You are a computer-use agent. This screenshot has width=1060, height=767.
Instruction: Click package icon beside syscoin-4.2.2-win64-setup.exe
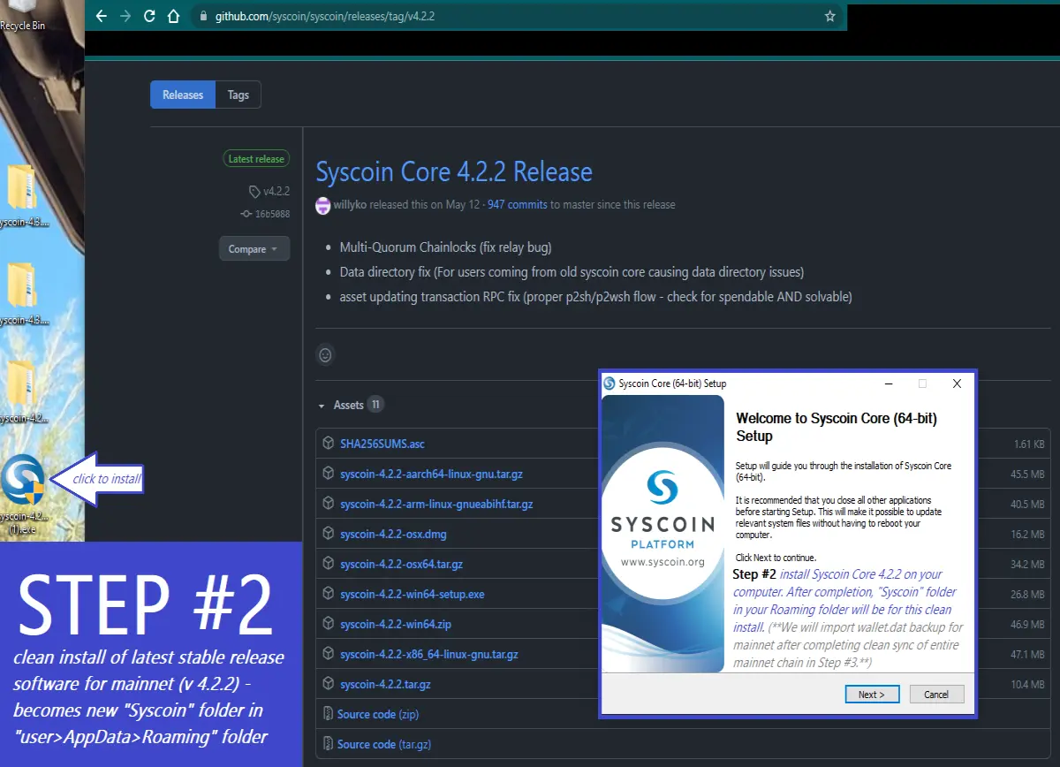click(x=328, y=594)
